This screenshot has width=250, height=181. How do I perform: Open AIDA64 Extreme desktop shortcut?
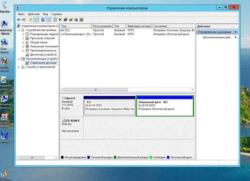point(5,121)
